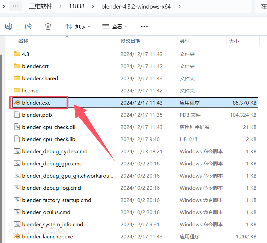
Task: Click the blender_cpu_check.dll file icon
Action: [17, 127]
